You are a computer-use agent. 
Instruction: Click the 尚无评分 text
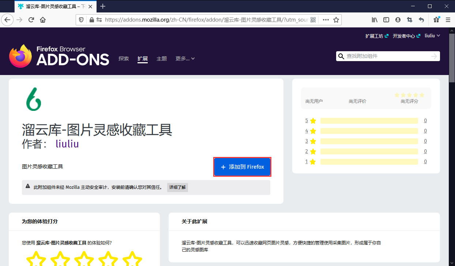(x=409, y=101)
